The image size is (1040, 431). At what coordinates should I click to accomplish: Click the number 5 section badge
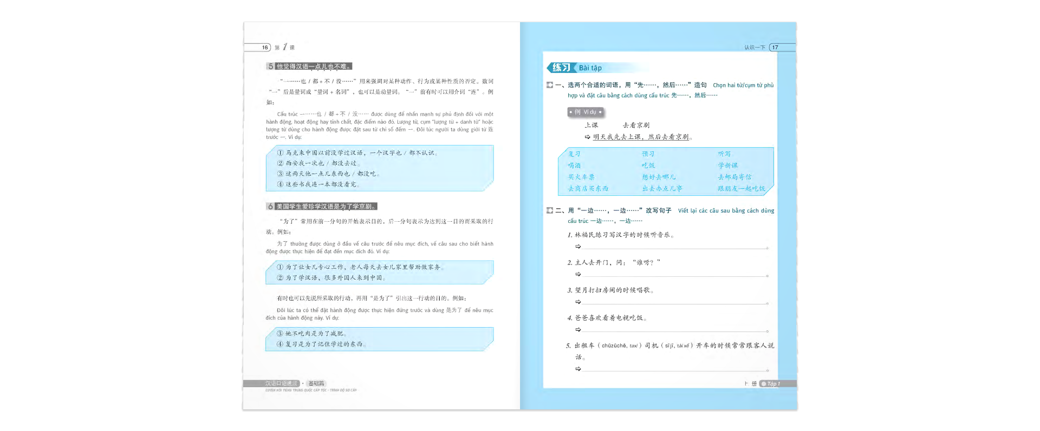click(270, 67)
